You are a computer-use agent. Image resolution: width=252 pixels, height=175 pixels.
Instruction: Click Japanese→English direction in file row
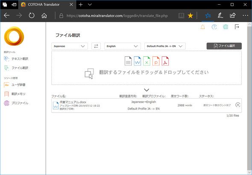(144, 102)
